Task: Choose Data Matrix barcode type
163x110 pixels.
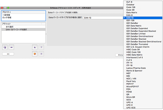Action: [143, 12]
